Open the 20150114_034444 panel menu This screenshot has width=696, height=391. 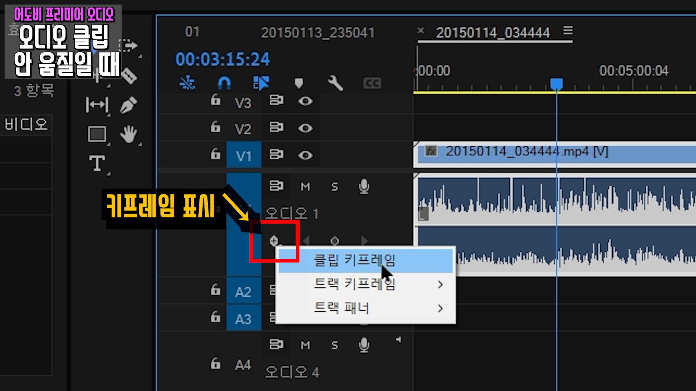(x=568, y=31)
